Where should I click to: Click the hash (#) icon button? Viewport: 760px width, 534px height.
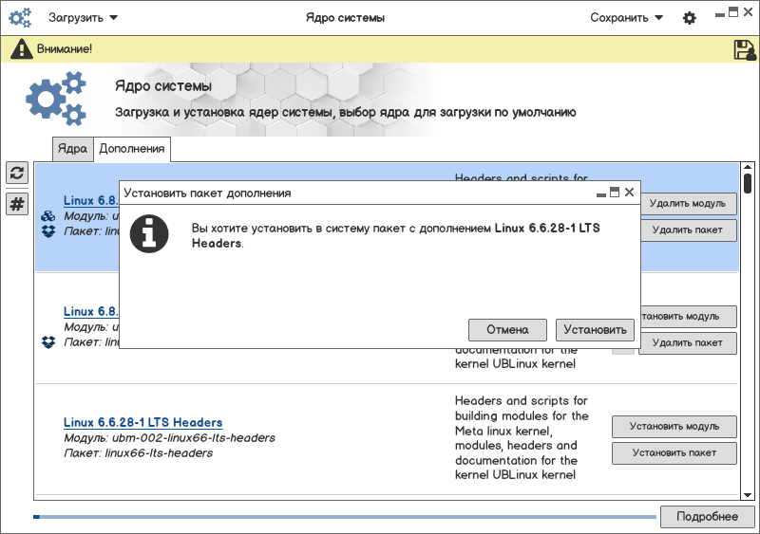click(17, 203)
